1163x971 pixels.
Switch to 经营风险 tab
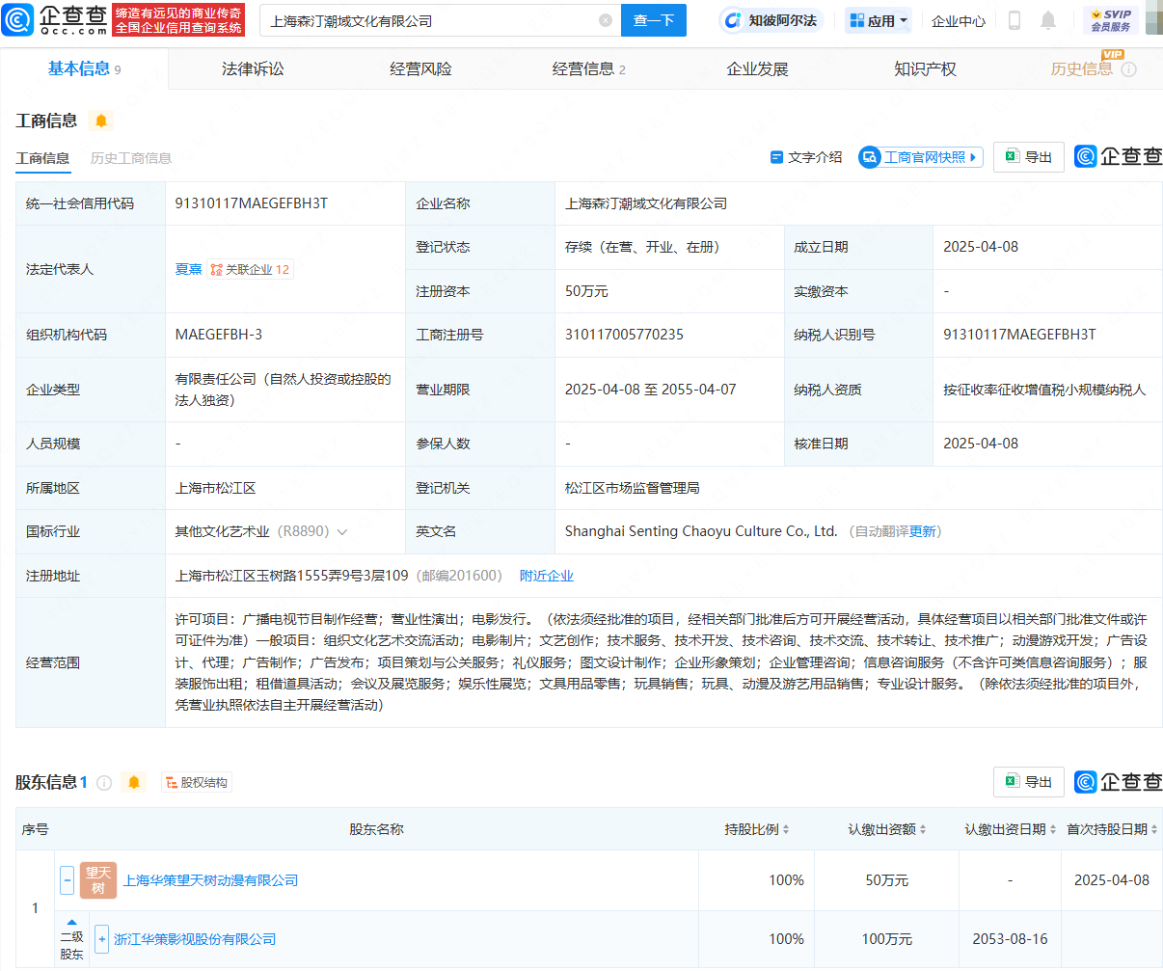(420, 69)
